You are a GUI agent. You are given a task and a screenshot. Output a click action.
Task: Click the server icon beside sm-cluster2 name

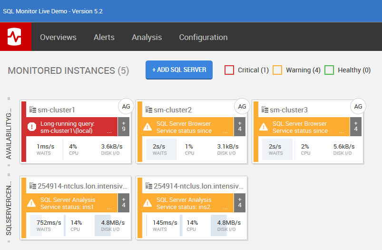(148, 110)
